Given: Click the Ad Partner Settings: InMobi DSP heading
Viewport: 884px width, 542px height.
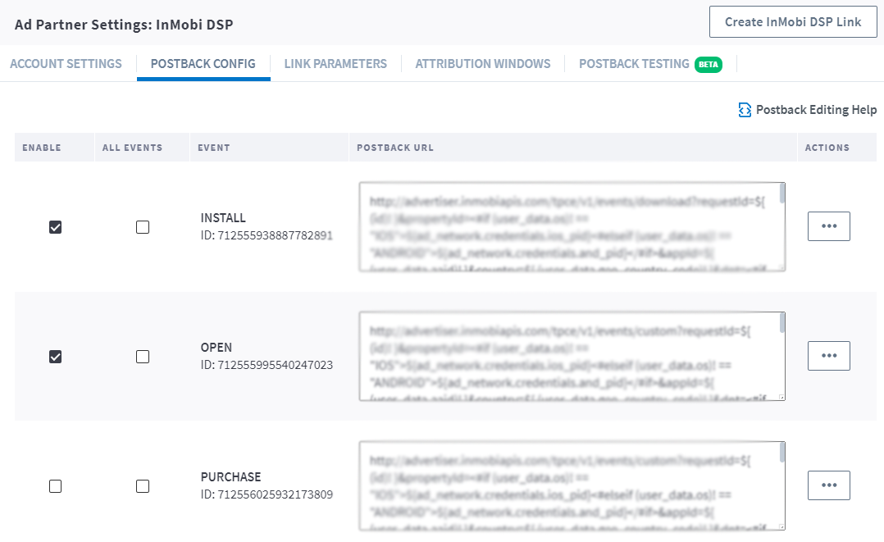Looking at the screenshot, I should pyautogui.click(x=124, y=25).
